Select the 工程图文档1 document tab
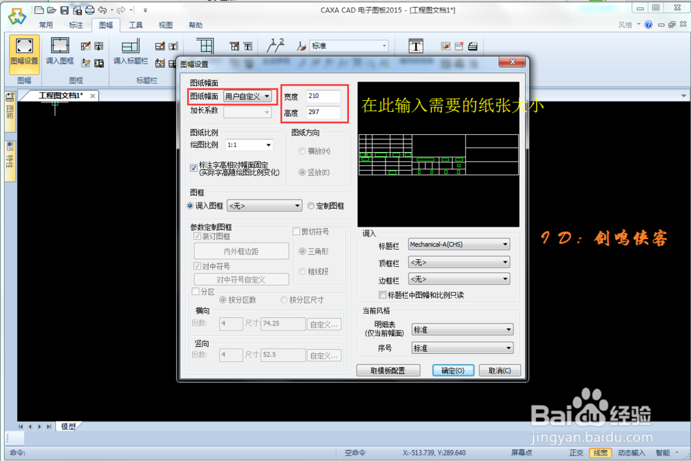Image resolution: width=691 pixels, height=461 pixels. click(60, 95)
